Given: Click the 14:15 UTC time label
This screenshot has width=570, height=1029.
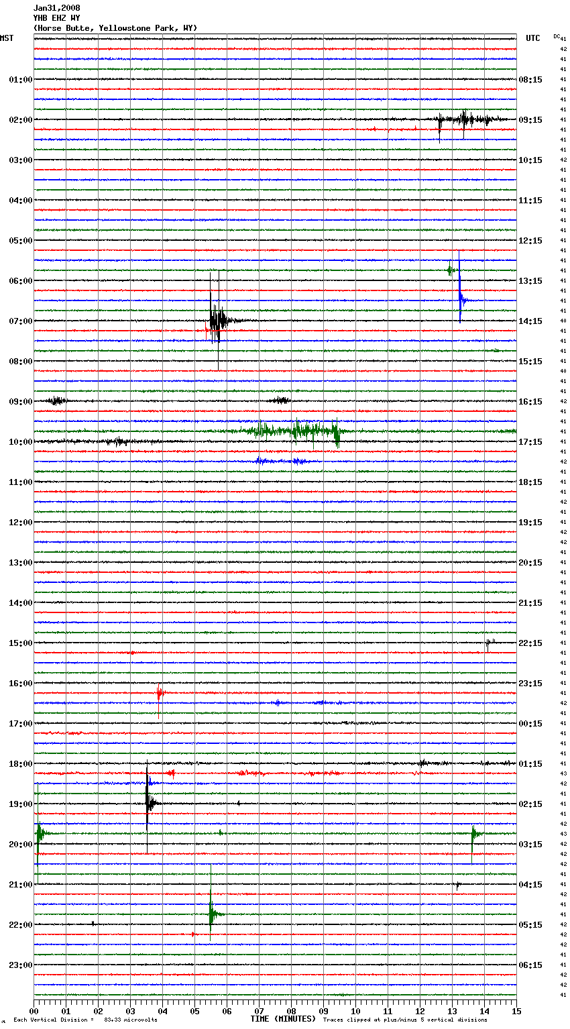Looking at the screenshot, I should (x=530, y=321).
